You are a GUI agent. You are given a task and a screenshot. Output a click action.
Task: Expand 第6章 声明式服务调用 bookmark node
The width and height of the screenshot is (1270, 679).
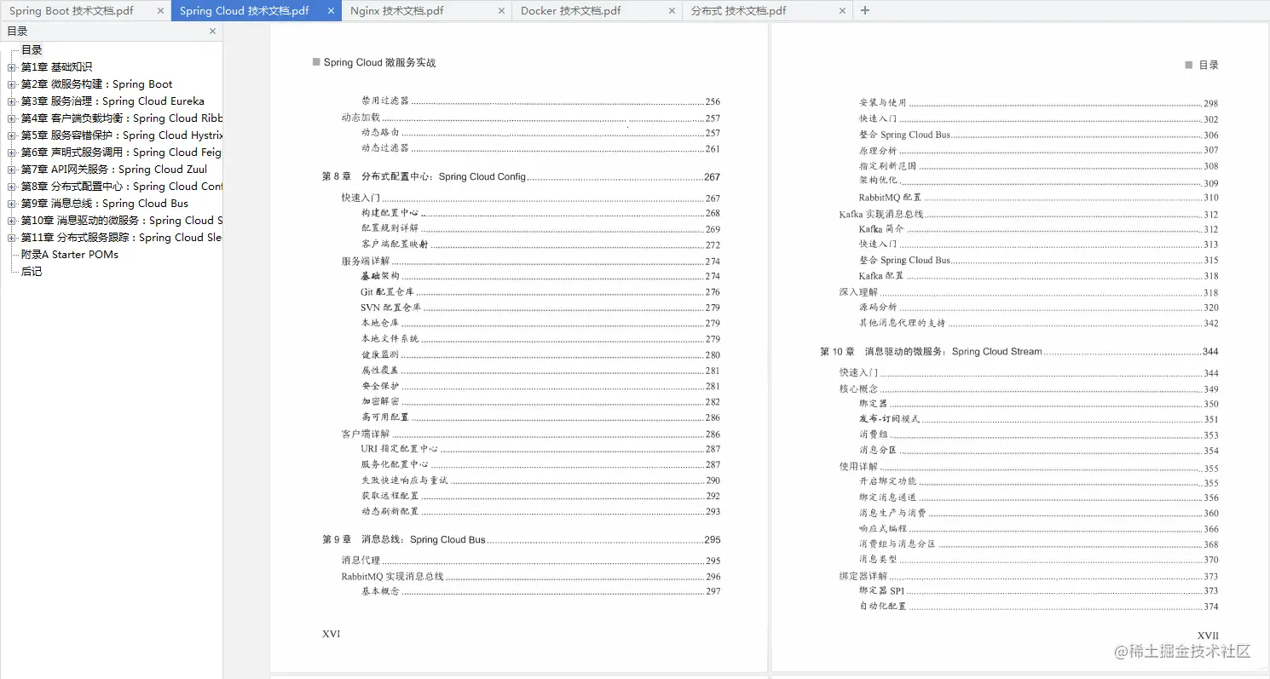(11, 152)
